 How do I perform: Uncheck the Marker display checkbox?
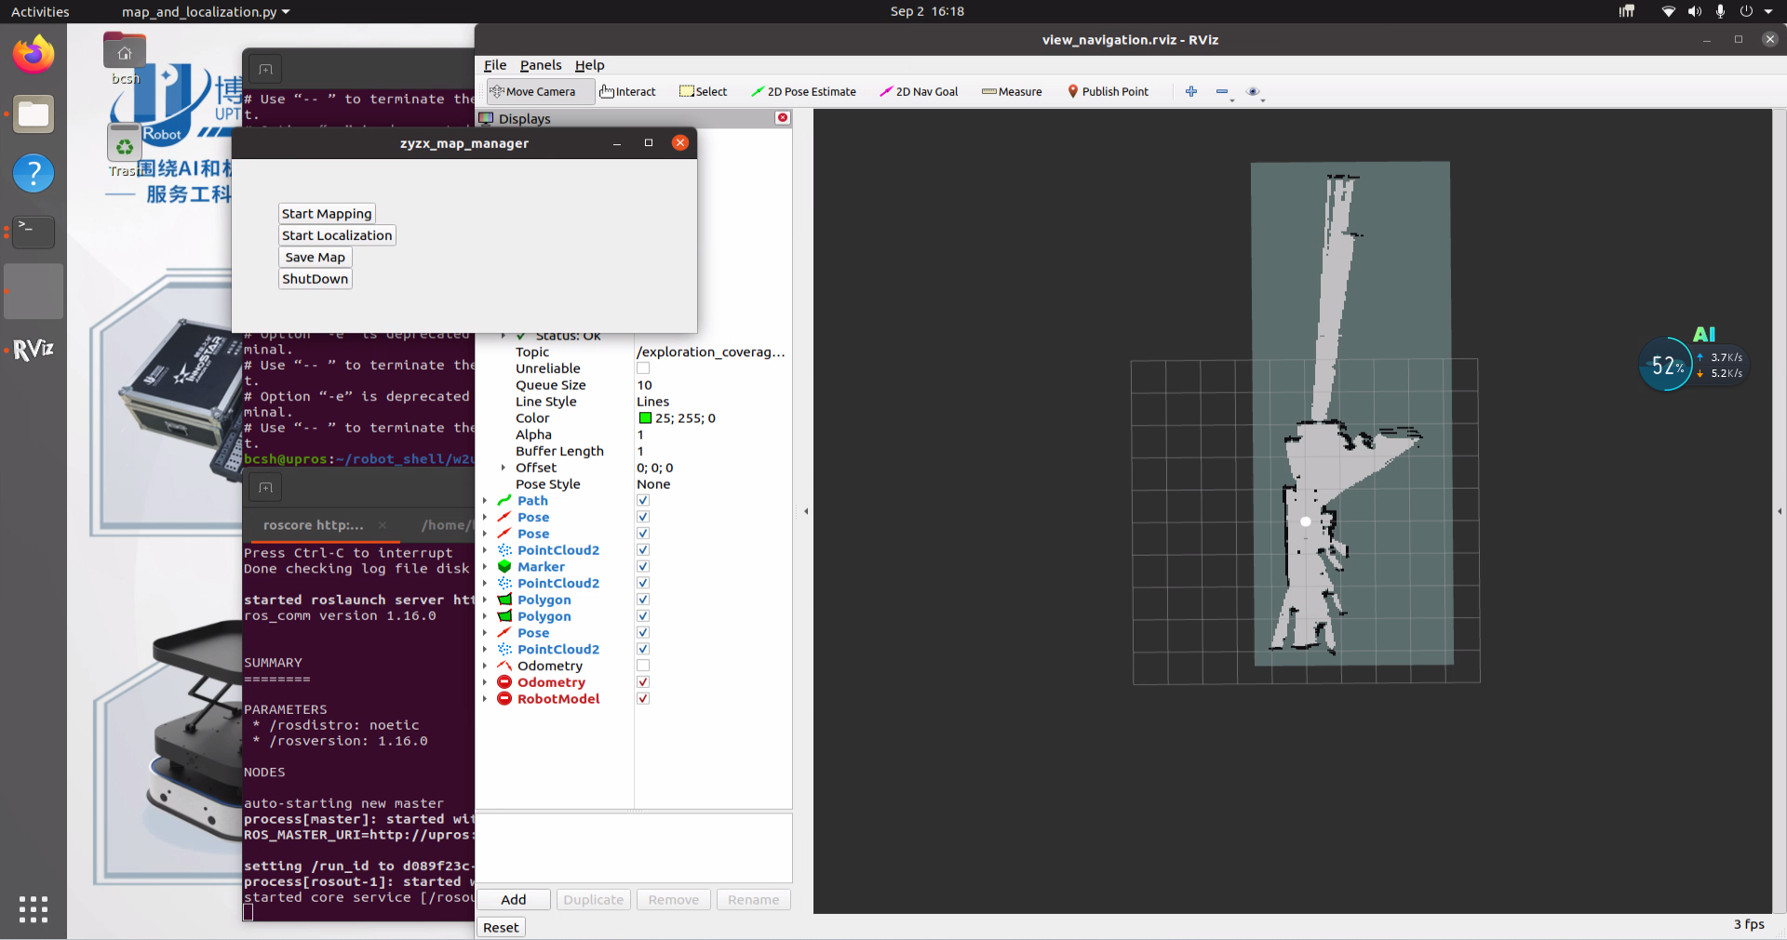643,567
